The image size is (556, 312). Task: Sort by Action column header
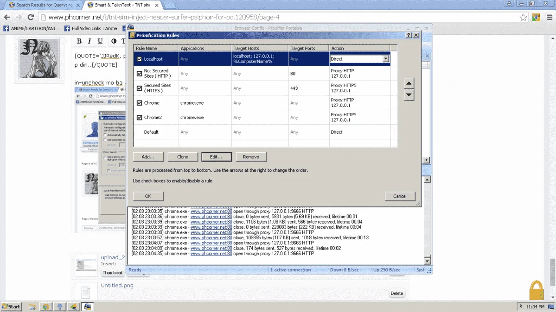359,48
